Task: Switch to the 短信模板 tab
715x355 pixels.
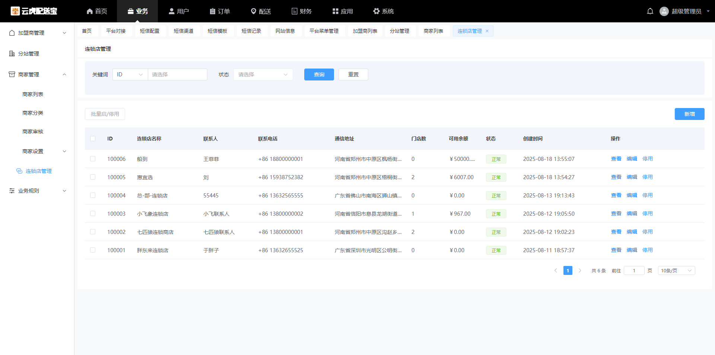Action: tap(217, 31)
